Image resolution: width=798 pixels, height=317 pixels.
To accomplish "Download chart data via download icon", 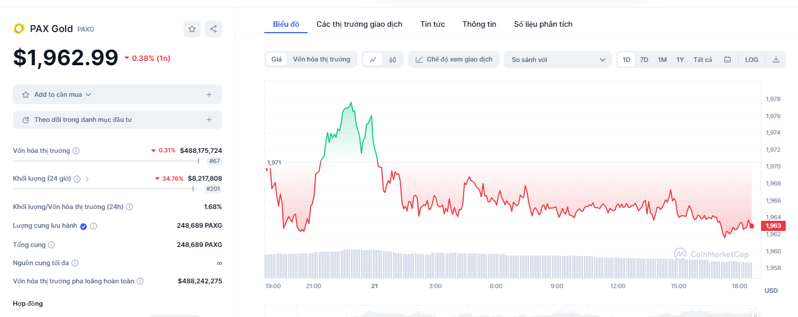I will click(776, 60).
